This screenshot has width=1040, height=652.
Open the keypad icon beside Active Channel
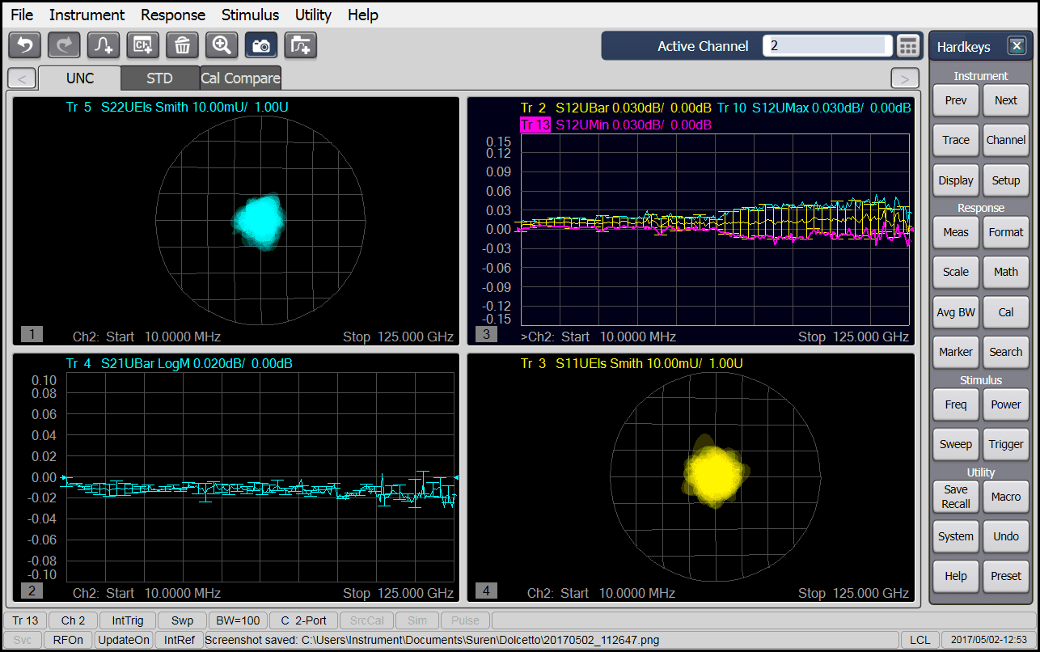907,46
